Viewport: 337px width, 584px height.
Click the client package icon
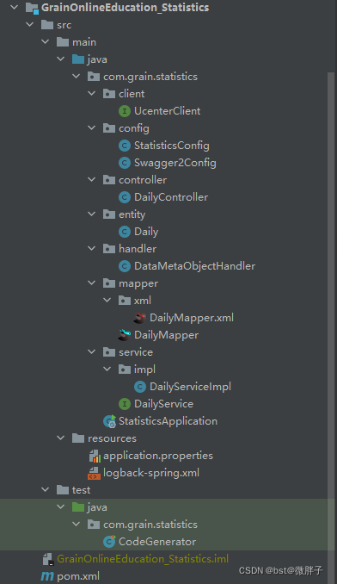coord(109,94)
